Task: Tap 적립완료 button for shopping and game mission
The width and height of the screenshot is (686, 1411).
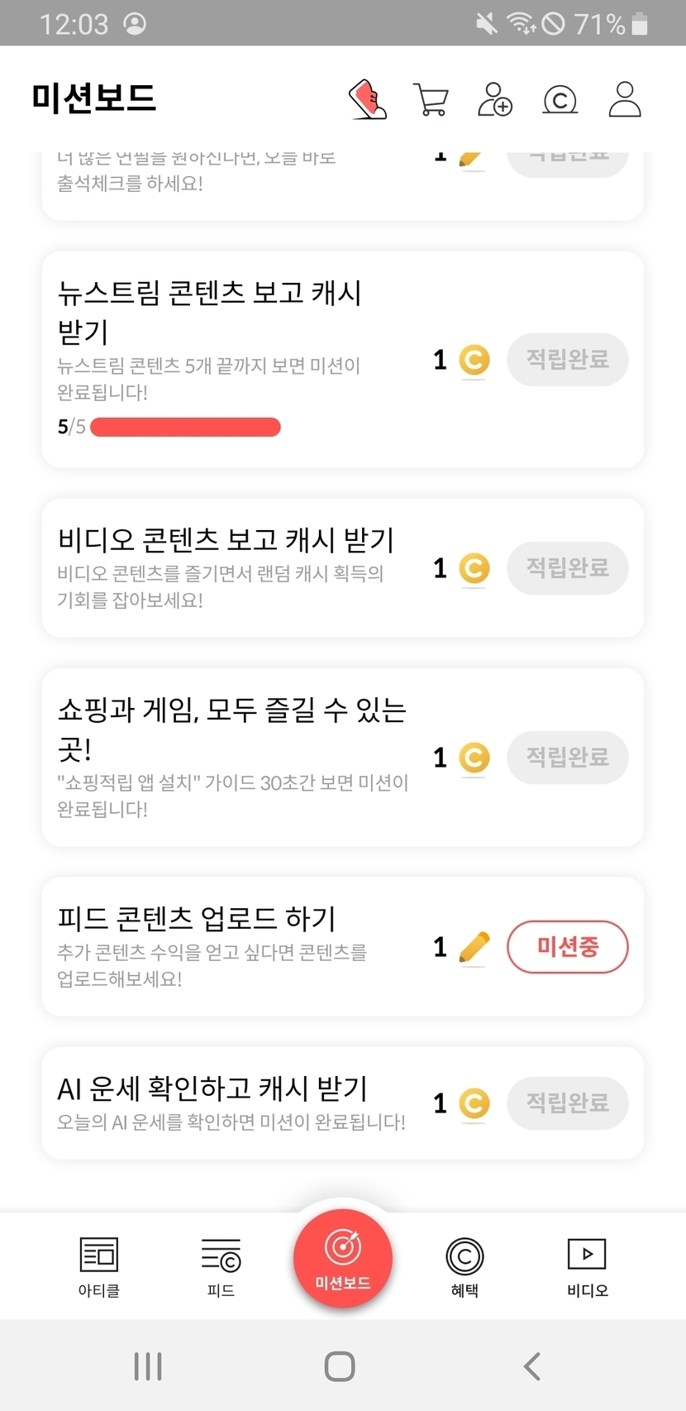Action: [568, 758]
